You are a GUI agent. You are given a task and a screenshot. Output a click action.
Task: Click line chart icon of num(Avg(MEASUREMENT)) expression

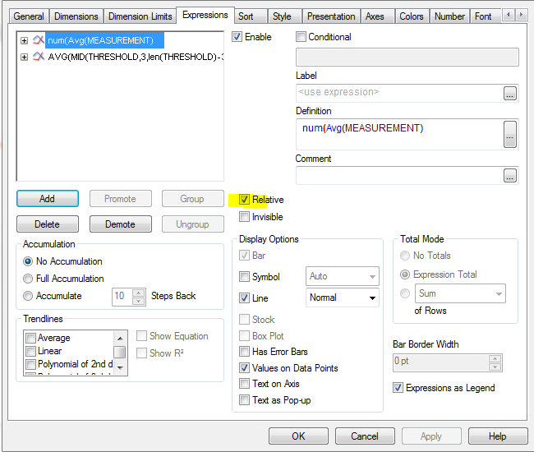(x=39, y=40)
